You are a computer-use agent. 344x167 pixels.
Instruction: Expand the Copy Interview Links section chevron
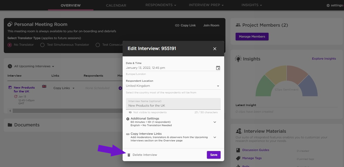click(x=215, y=137)
